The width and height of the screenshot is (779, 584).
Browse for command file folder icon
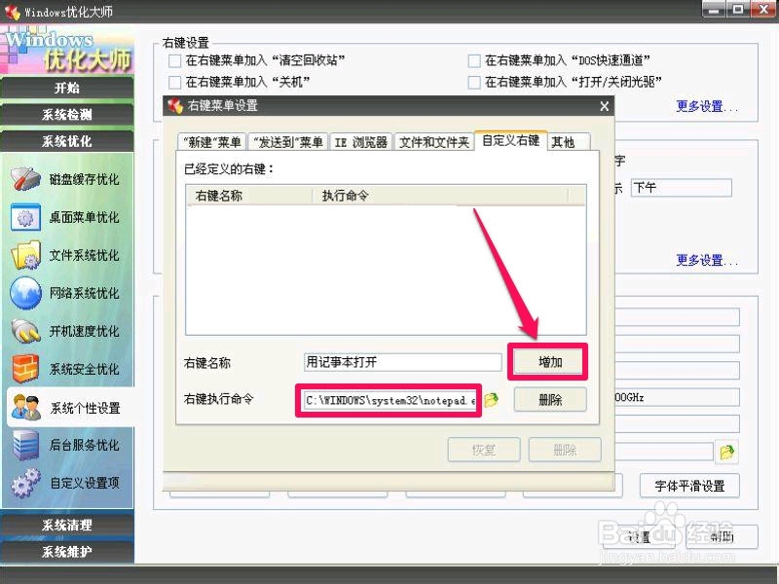click(491, 400)
